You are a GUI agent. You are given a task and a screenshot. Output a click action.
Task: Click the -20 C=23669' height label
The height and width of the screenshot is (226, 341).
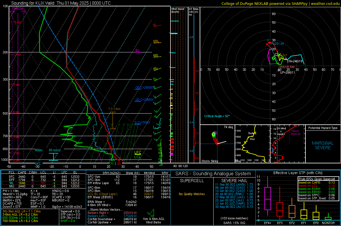(144, 100)
